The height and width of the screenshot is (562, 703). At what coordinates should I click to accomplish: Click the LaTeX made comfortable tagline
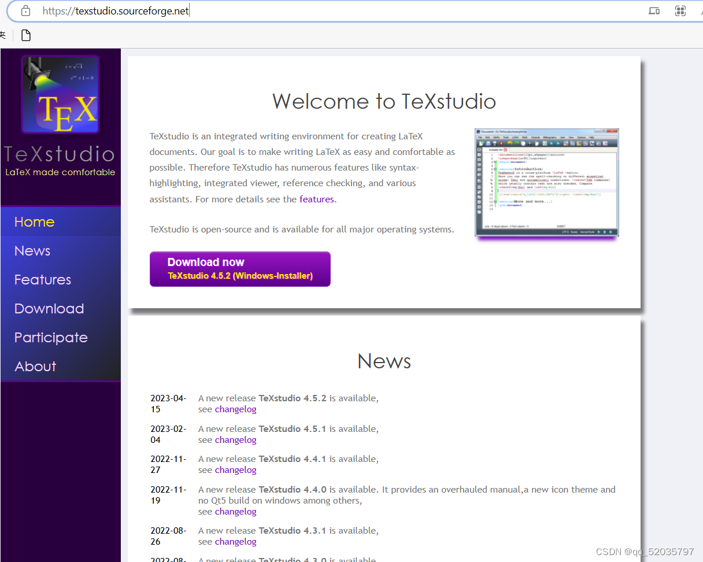tap(60, 172)
